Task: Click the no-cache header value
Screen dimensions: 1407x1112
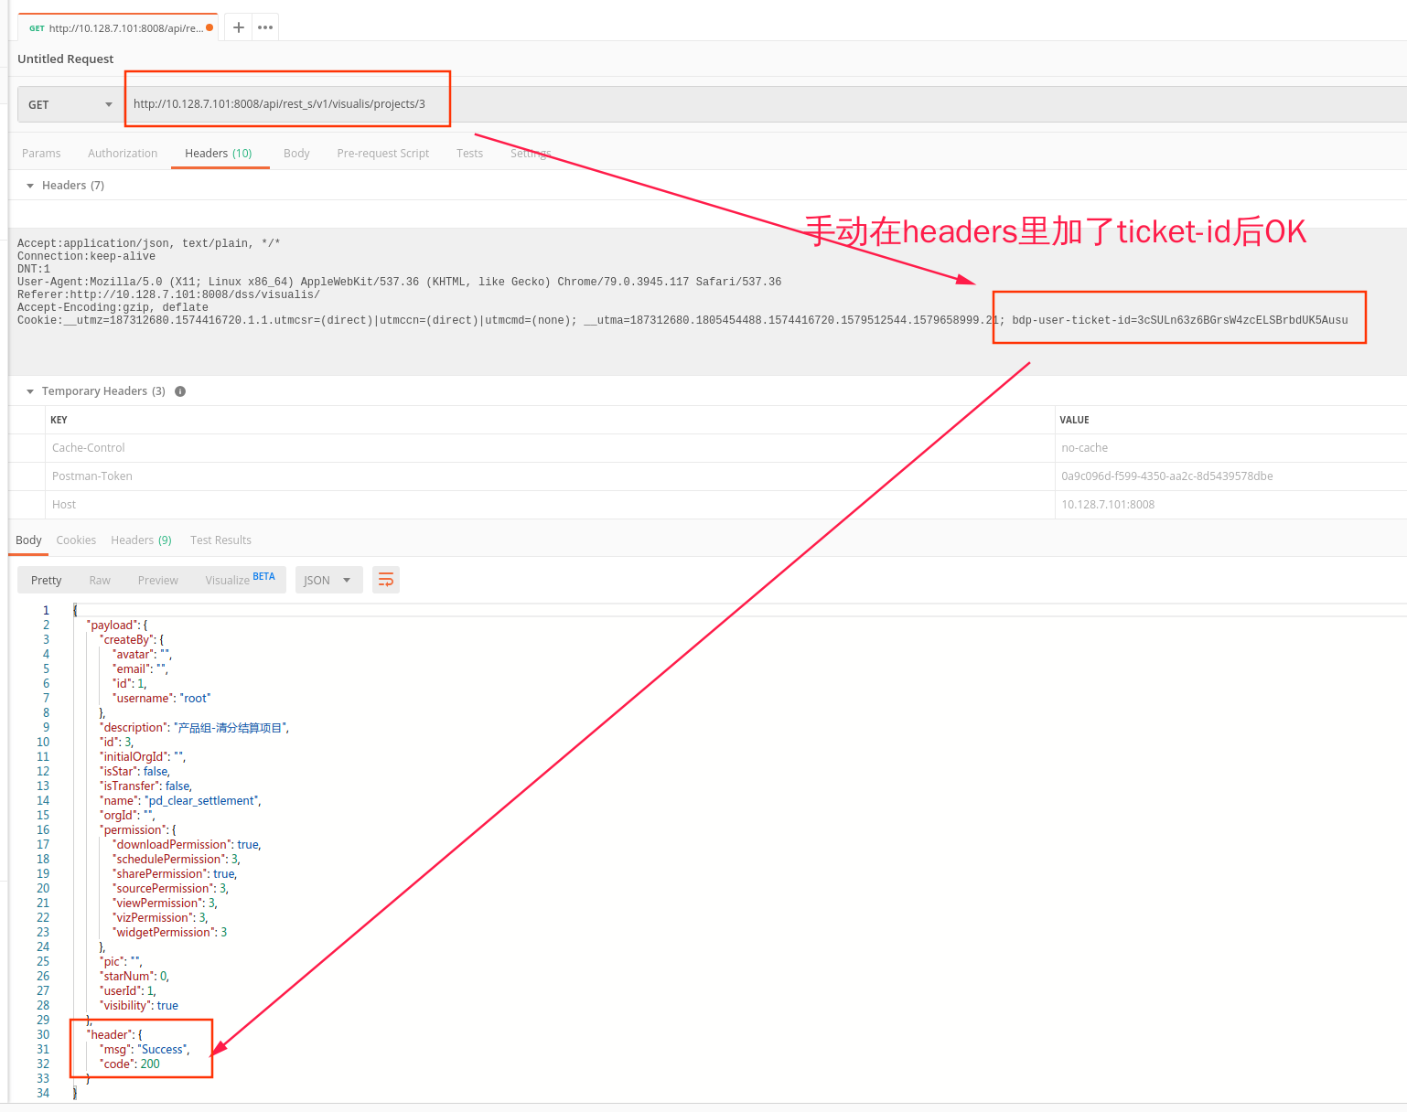Action: coord(1084,448)
